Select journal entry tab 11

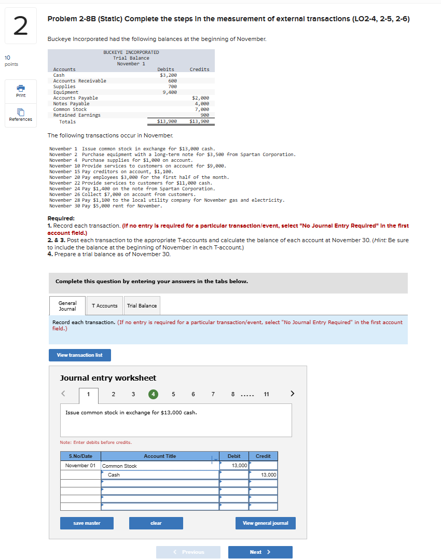coord(266,394)
